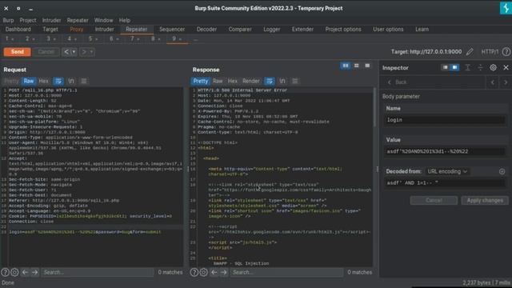Viewport: 512px width, 288px height.
Task: Toggle Request non-printable \n characters
Action: (x=71, y=81)
